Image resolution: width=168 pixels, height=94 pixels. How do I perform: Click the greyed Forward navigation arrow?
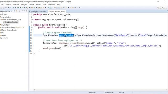[77, 8]
